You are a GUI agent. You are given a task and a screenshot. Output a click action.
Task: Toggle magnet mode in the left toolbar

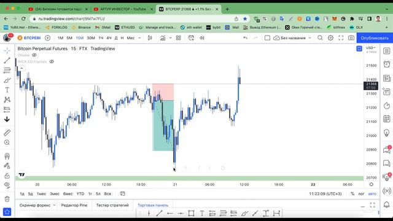pyautogui.click(x=7, y=156)
